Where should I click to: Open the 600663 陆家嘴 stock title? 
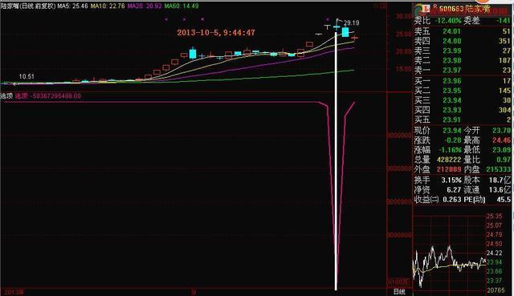click(465, 9)
